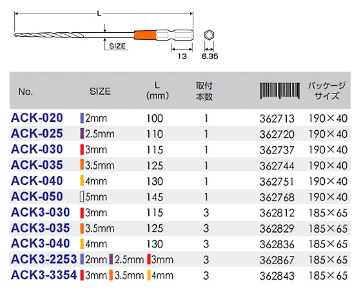This screenshot has height=290, width=361.
Task: Click the orange swatch in ACK3-035 row
Action: tap(82, 228)
